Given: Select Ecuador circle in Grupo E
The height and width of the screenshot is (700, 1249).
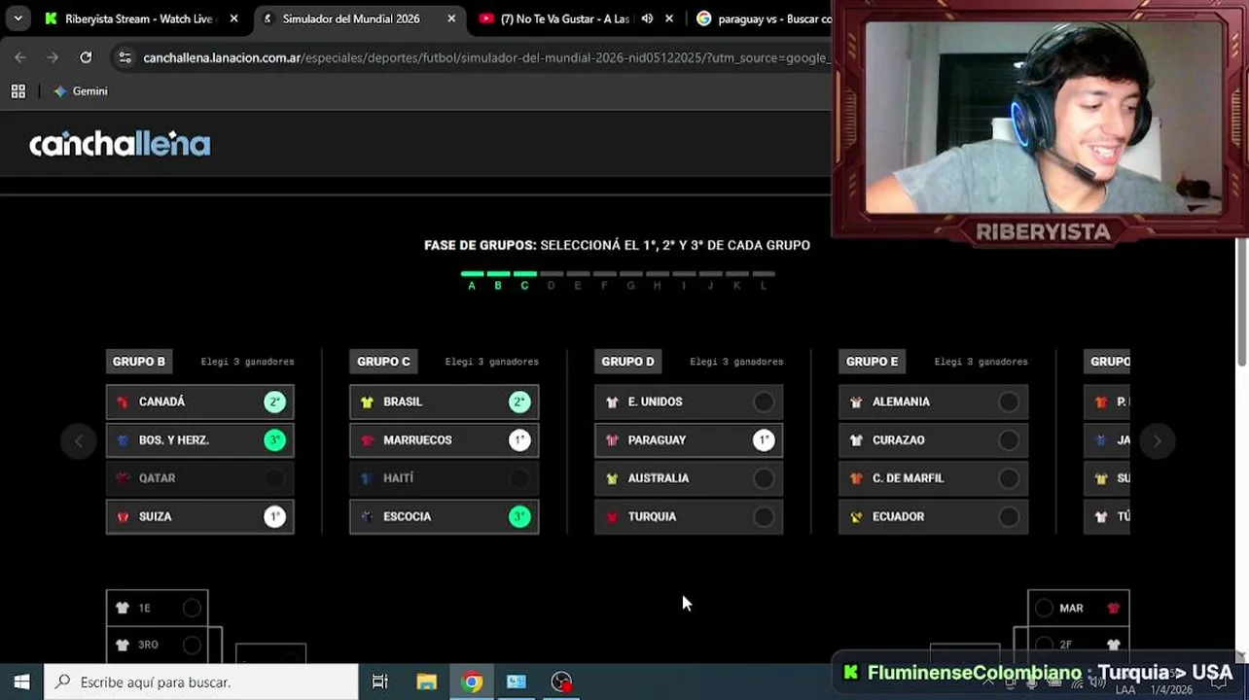Looking at the screenshot, I should (x=1009, y=516).
